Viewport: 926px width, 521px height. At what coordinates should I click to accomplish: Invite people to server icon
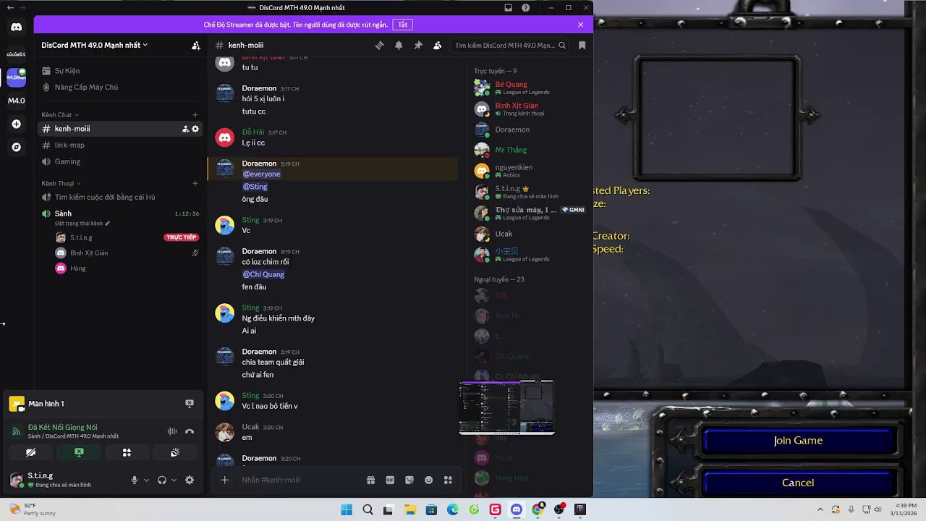[196, 45]
